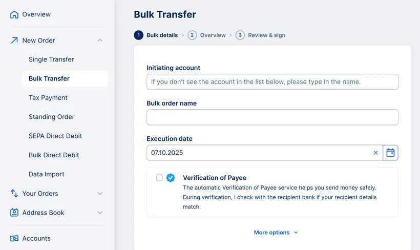Click the Overview home icon
420x250 pixels.
click(14, 14)
